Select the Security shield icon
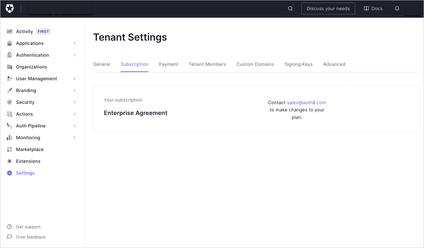424x248 pixels. pos(10,102)
